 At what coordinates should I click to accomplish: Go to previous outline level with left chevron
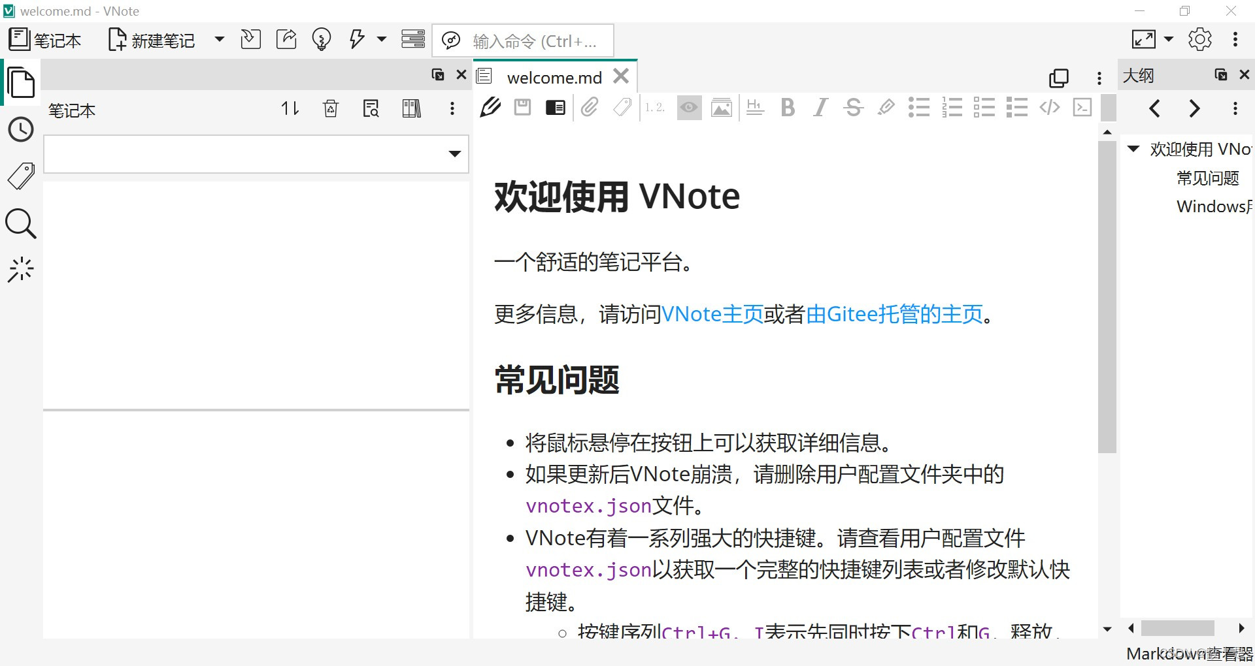pyautogui.click(x=1155, y=108)
